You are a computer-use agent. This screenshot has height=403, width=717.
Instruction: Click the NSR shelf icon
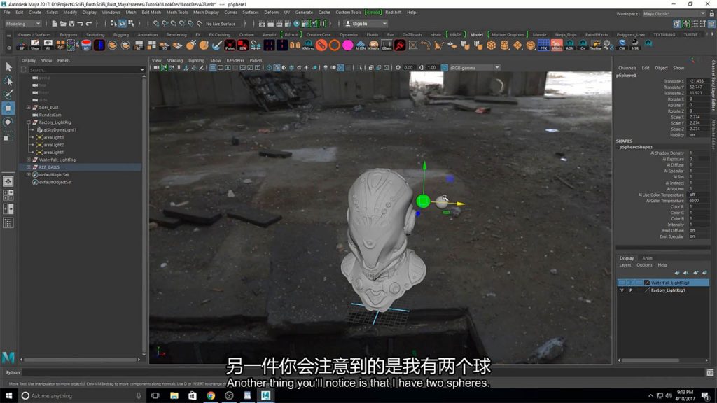(634, 45)
